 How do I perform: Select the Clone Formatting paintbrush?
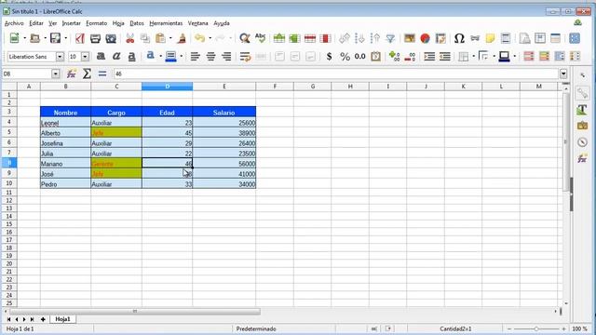point(183,38)
